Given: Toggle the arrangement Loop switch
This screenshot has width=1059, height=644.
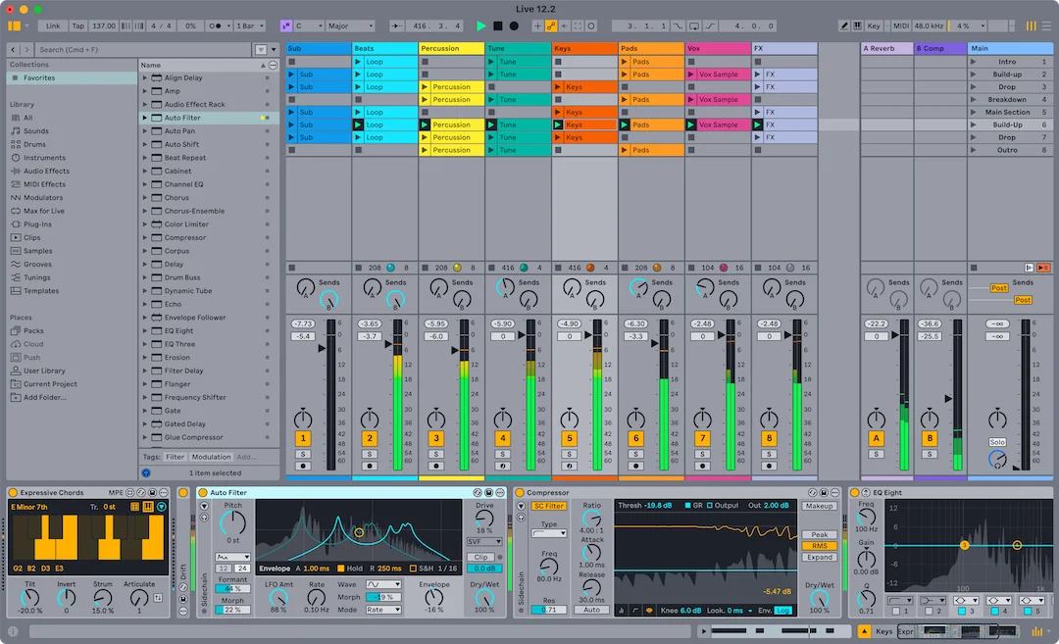Looking at the screenshot, I should [x=694, y=26].
